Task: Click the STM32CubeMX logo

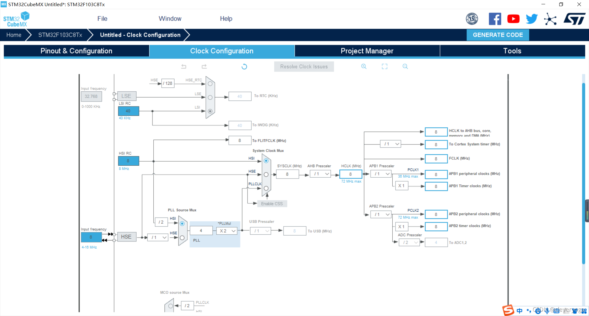Action: pos(16,19)
